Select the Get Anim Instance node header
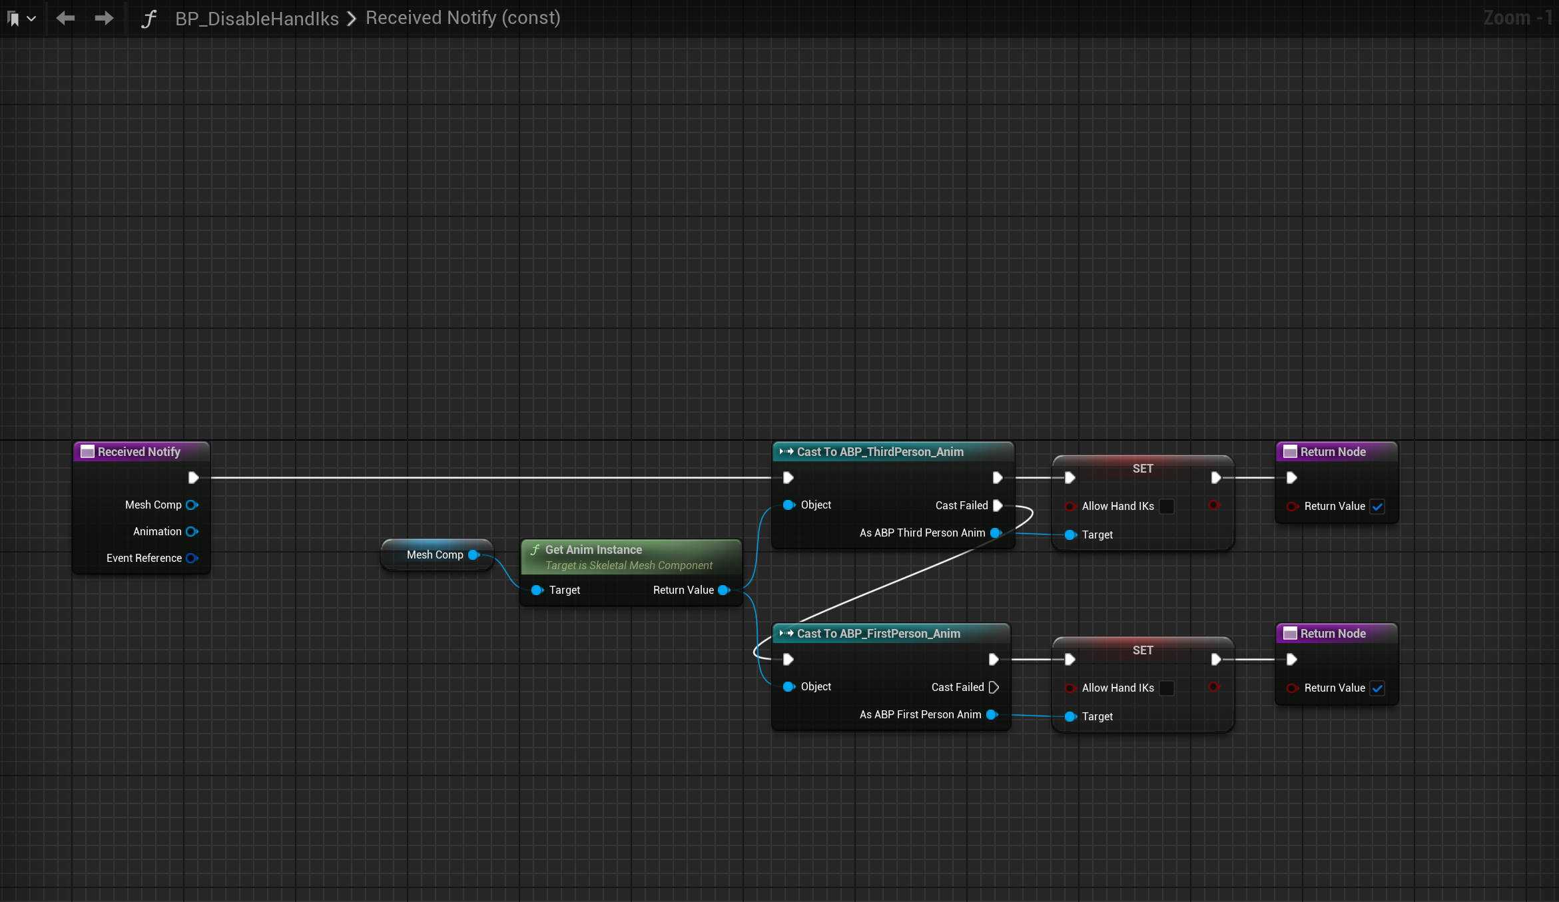The width and height of the screenshot is (1559, 902). tap(593, 550)
